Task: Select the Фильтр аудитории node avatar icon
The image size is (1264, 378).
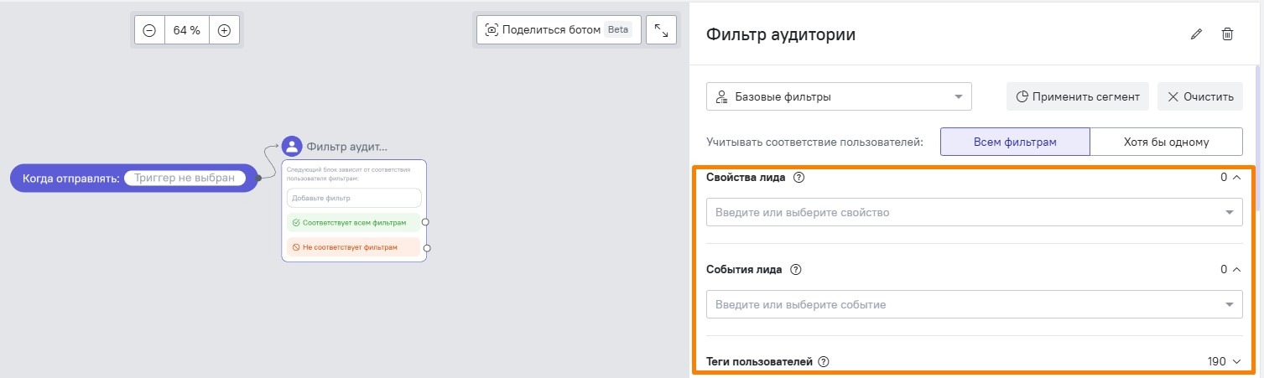Action: point(292,147)
